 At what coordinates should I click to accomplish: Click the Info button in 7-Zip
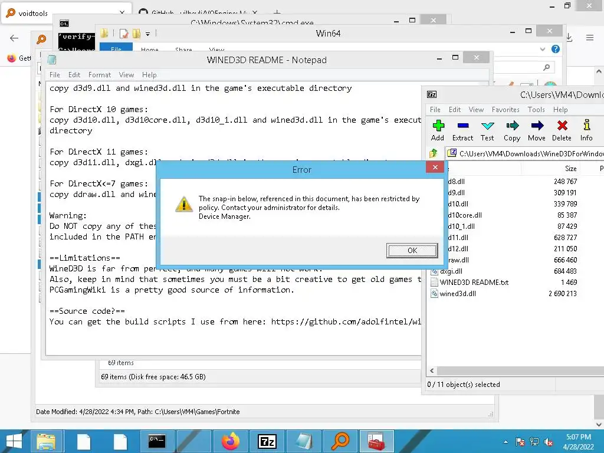(586, 130)
